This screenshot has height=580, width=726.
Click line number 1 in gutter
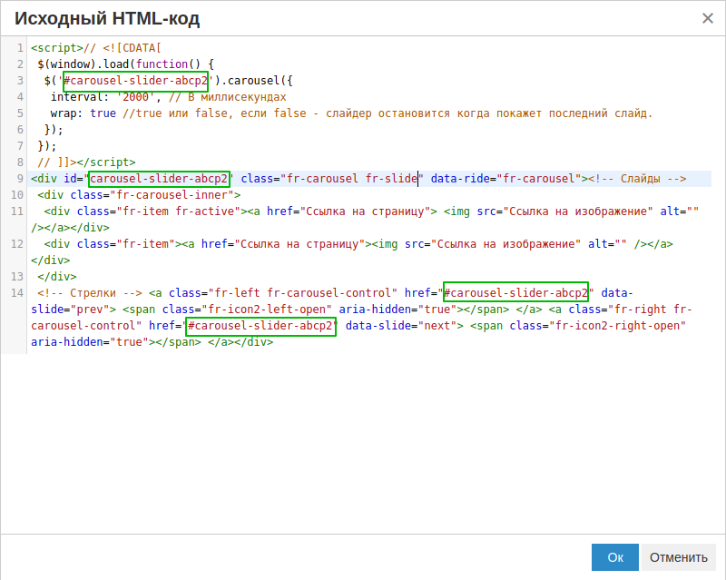[20, 48]
